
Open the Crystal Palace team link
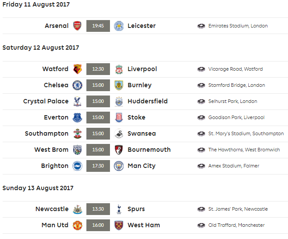tap(46, 101)
